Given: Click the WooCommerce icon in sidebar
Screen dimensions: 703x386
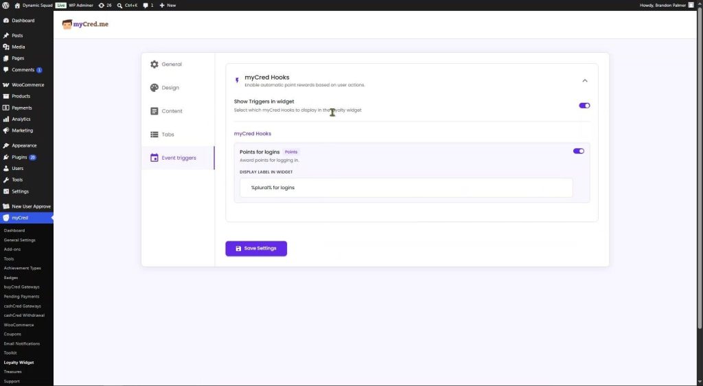Looking at the screenshot, I should click(5, 84).
